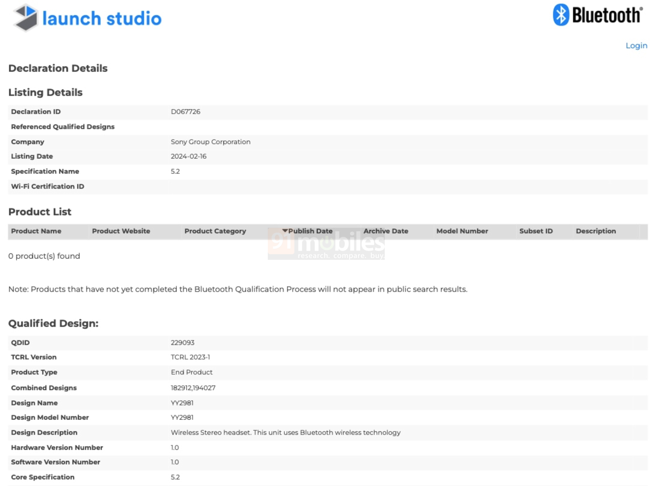Viewport: 650px width, 486px height.
Task: Sort by Archive Date column header
Action: click(x=386, y=231)
